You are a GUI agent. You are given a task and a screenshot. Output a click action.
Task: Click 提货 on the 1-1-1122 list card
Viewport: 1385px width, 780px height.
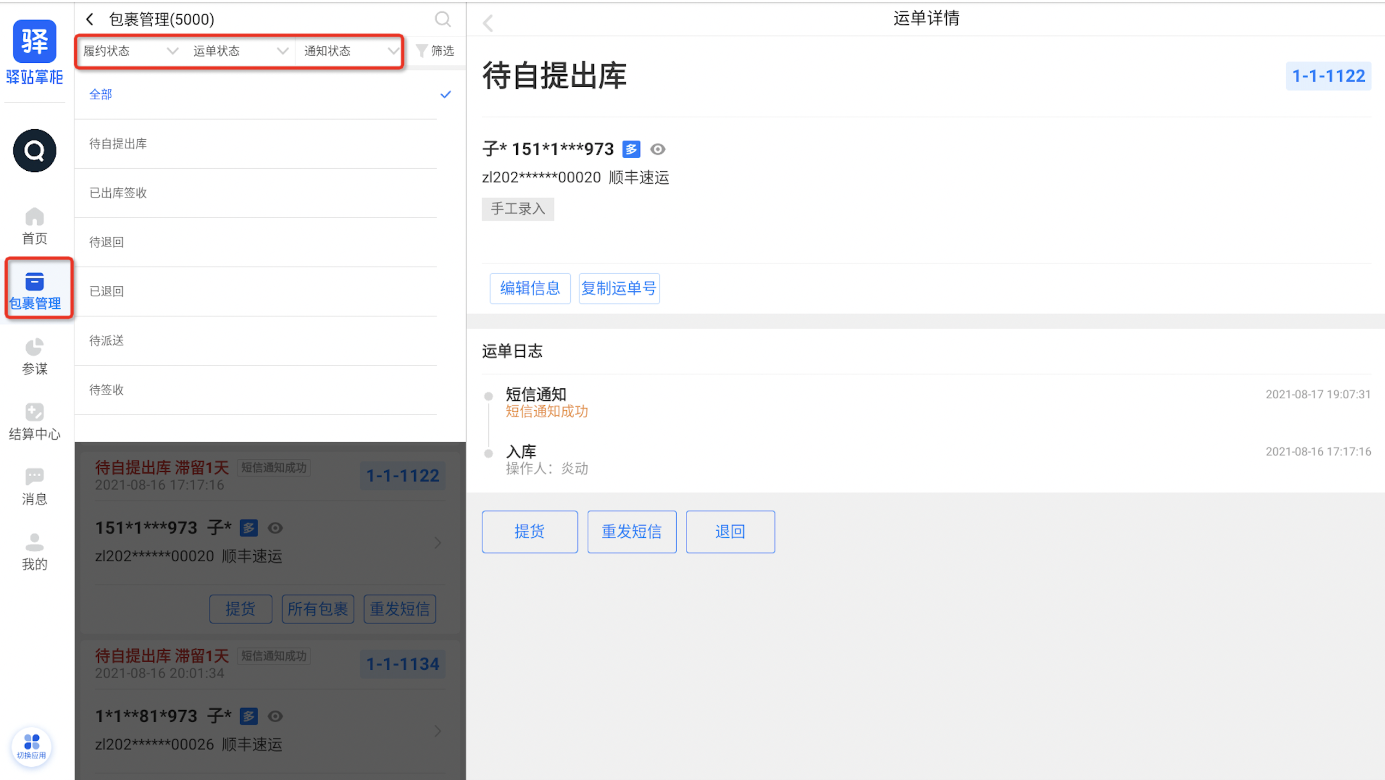(241, 609)
